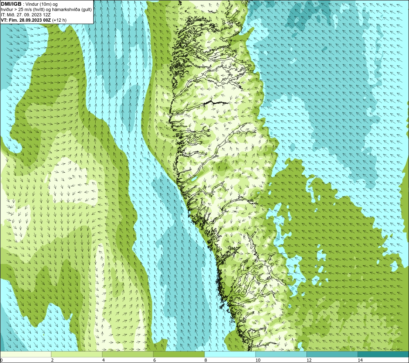The image size is (409, 363).
Task: Click the legend scale label "14"
Action: 360,361
